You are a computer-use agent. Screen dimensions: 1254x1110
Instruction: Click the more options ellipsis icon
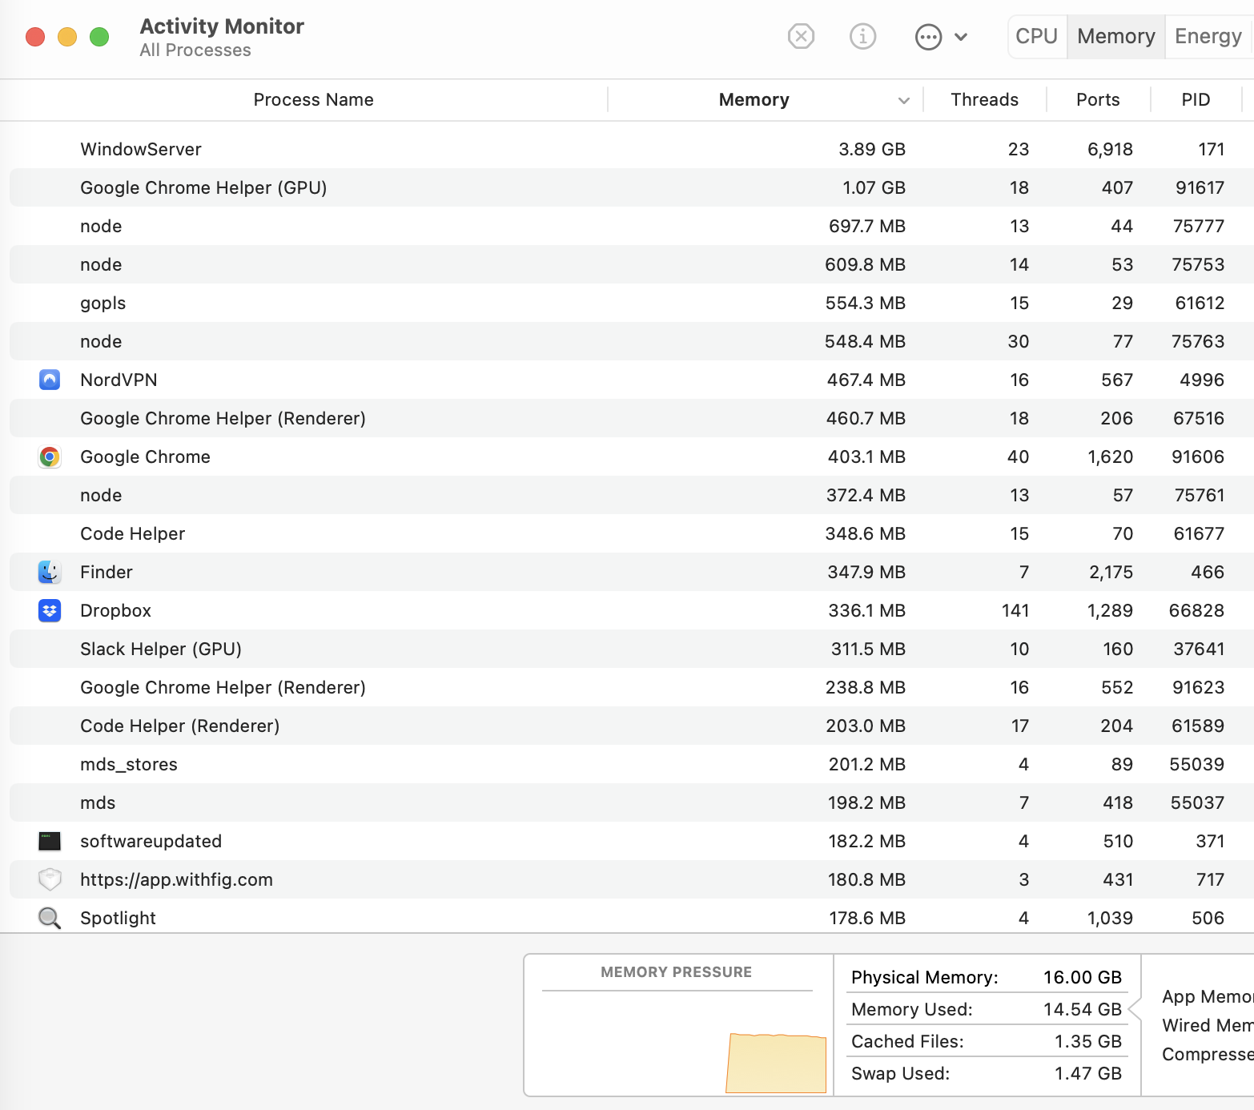pyautogui.click(x=928, y=37)
